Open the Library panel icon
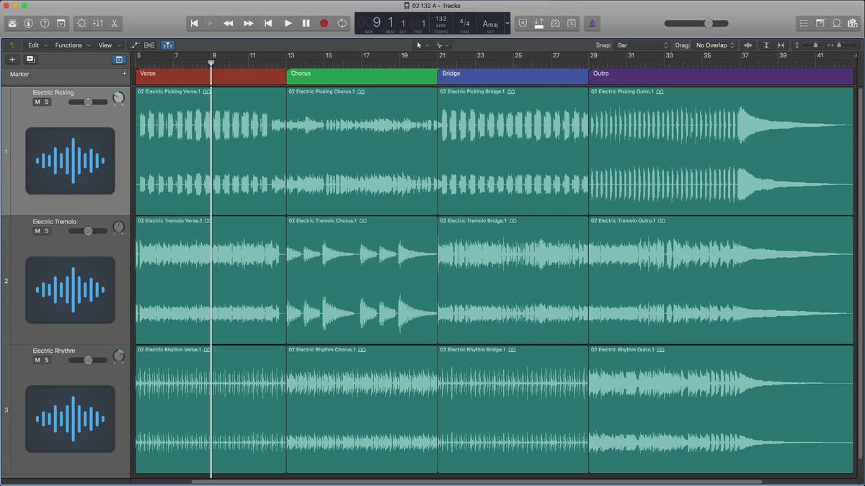The height and width of the screenshot is (486, 865). tap(12, 23)
